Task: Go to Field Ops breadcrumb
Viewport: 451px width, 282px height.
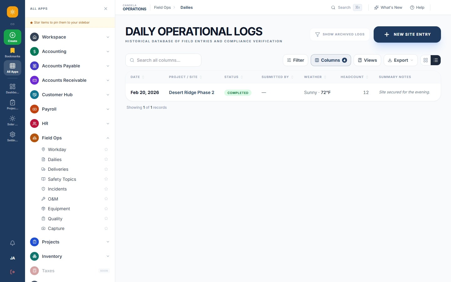Action: click(x=163, y=8)
